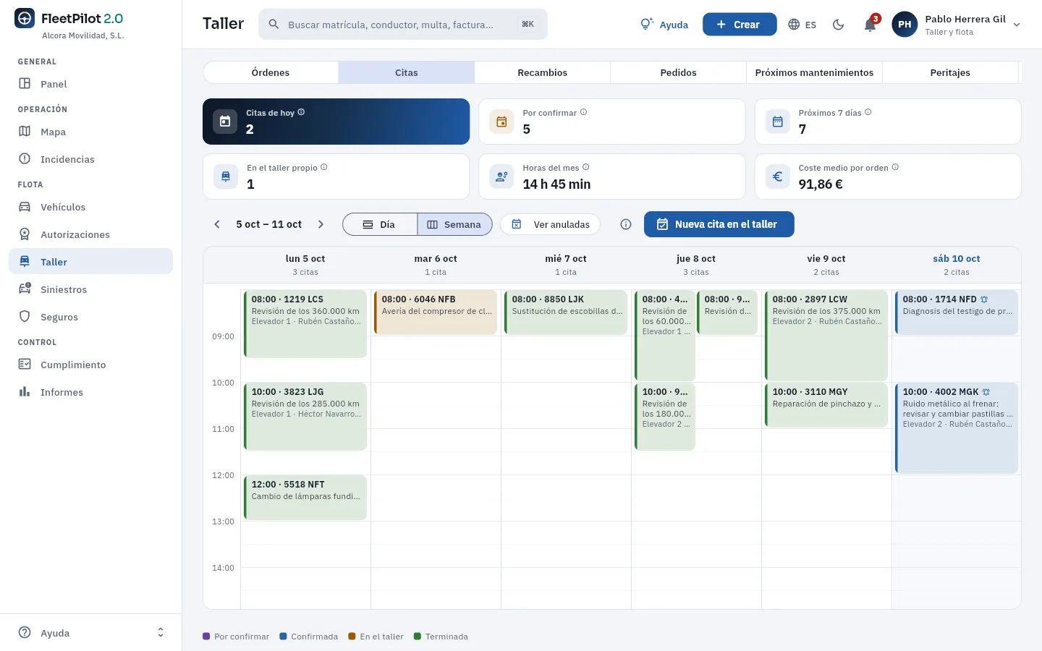
Task: Open appointment 08:00 · 2897 LCW
Action: pyautogui.click(x=826, y=336)
